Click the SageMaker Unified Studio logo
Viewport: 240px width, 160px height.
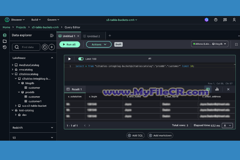pos(7,20)
